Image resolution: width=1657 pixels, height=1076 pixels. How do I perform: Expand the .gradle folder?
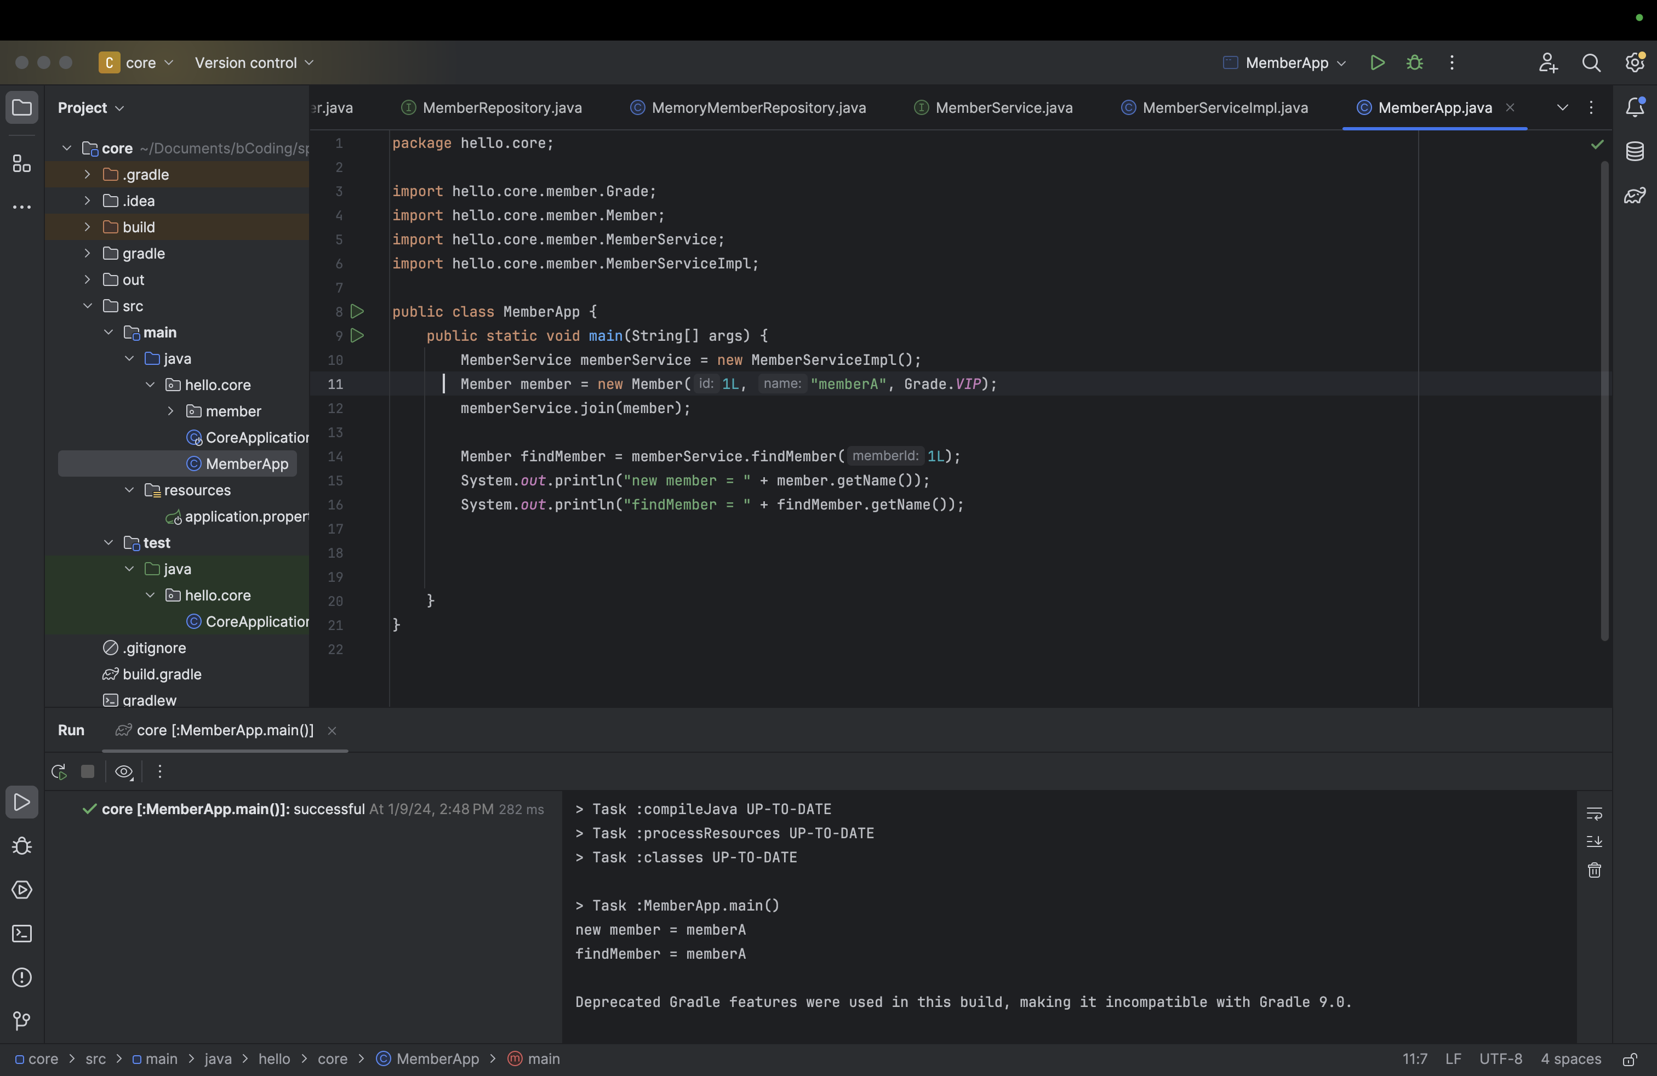pos(87,174)
